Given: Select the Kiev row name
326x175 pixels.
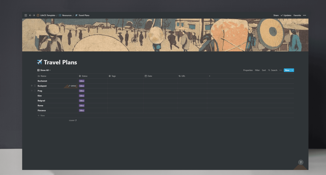Looking at the screenshot, I should [x=40, y=96].
